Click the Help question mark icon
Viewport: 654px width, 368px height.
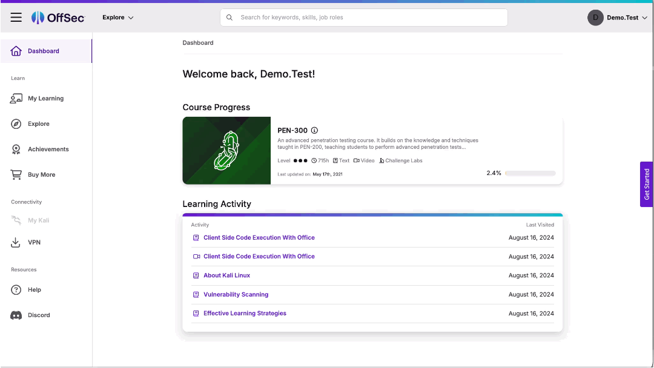[x=15, y=289]
